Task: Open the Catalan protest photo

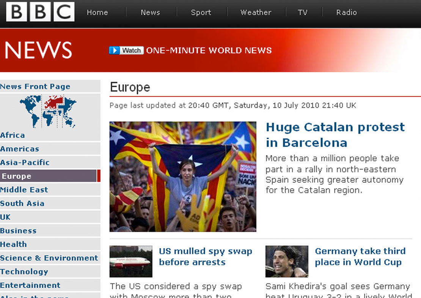Action: click(183, 176)
